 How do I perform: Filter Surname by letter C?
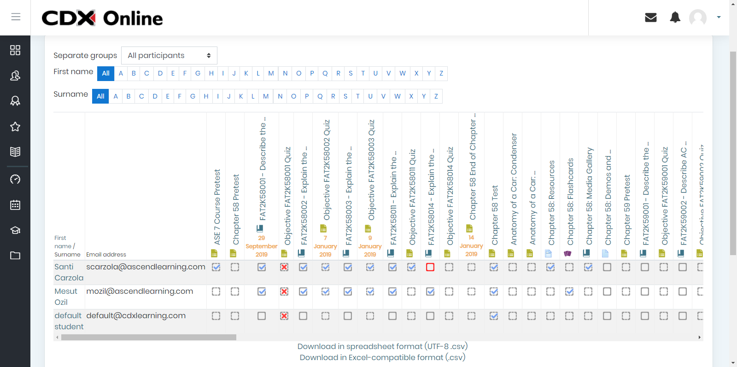coord(141,96)
